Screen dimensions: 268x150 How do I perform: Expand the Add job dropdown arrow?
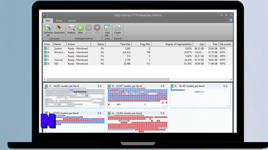point(109,35)
